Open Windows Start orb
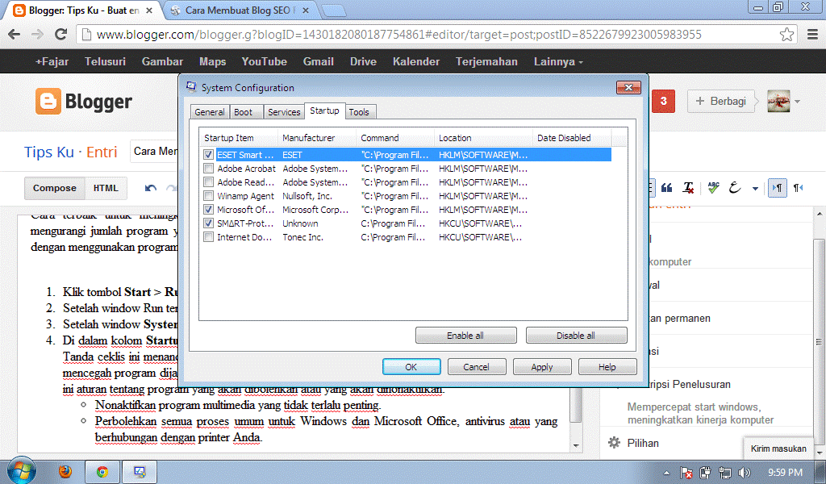Viewport: 826px width, 484px height. coord(22,470)
